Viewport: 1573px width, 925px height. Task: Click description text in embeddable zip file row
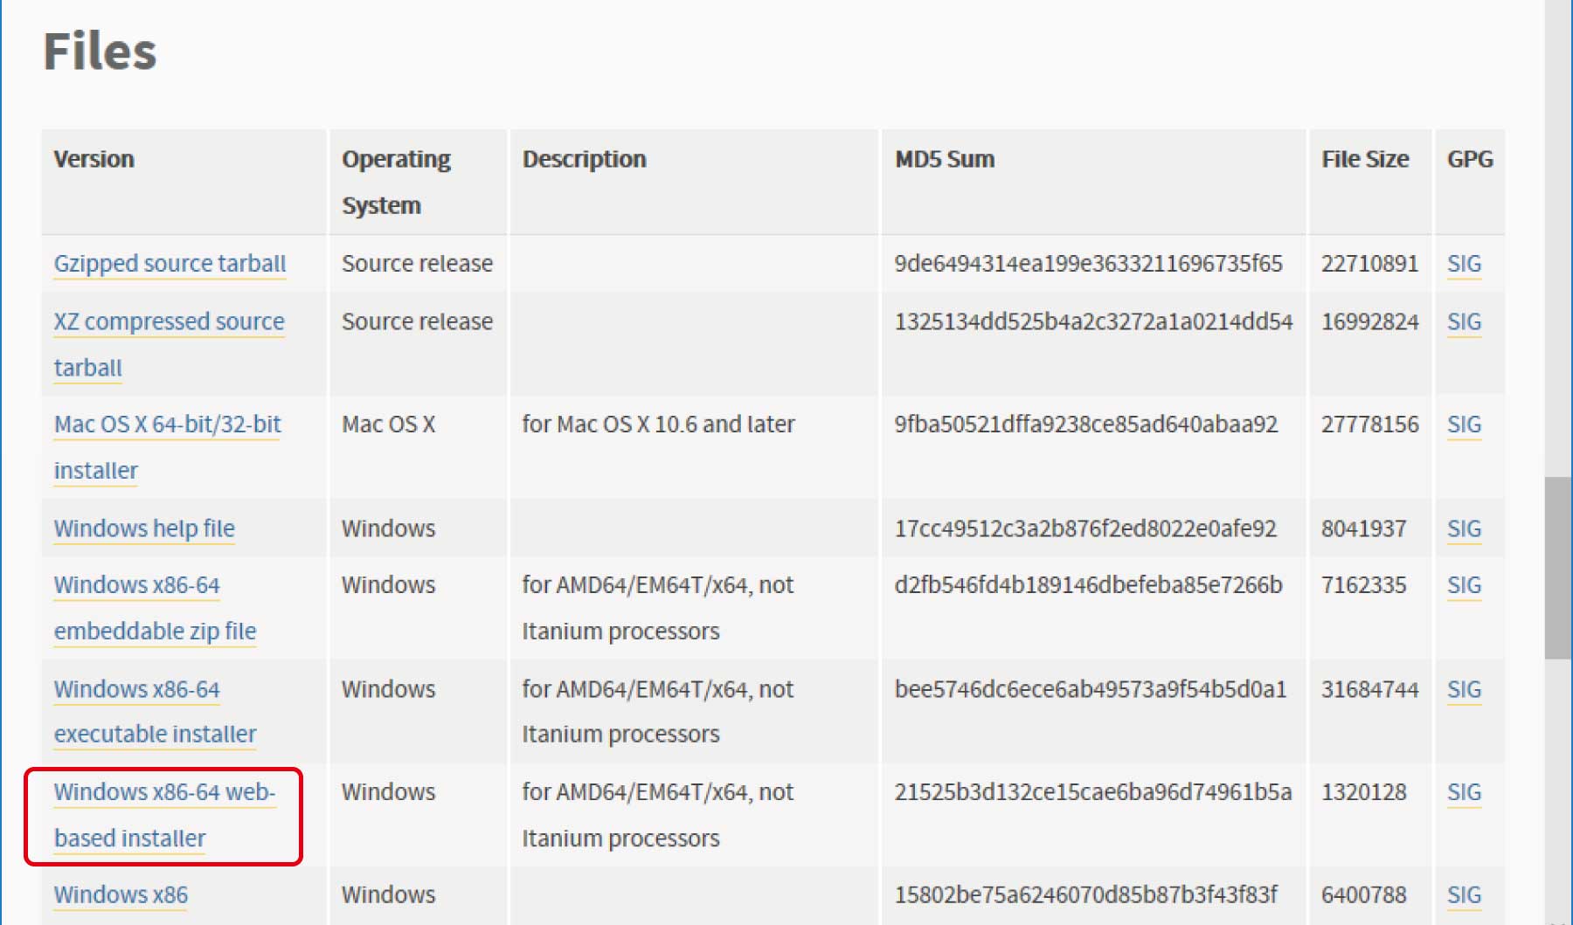point(657,608)
